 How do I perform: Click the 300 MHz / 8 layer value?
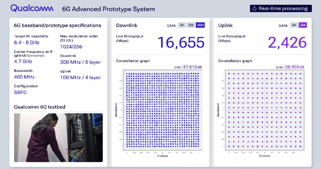(81, 62)
